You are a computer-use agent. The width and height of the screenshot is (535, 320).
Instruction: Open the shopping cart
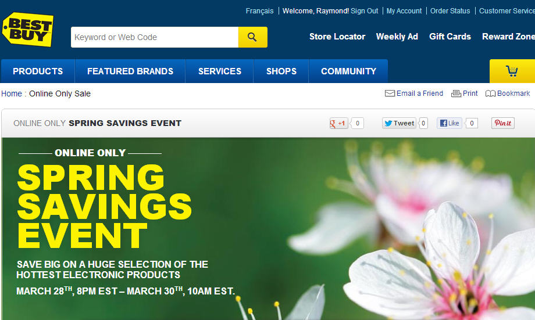pos(512,71)
